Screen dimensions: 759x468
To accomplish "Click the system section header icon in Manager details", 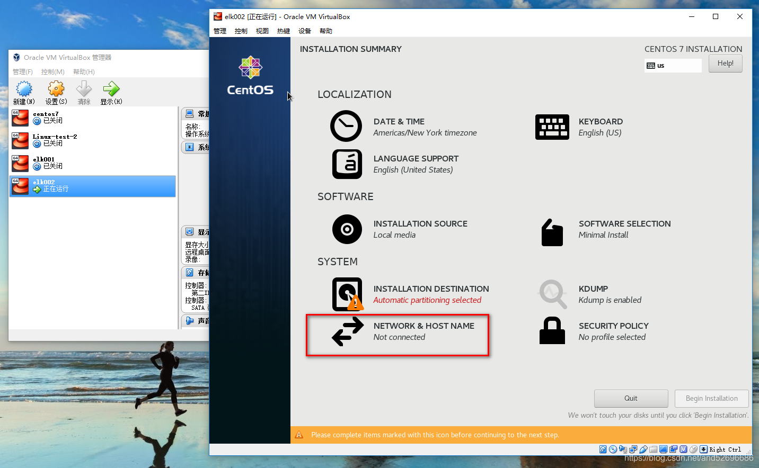I will tap(190, 147).
